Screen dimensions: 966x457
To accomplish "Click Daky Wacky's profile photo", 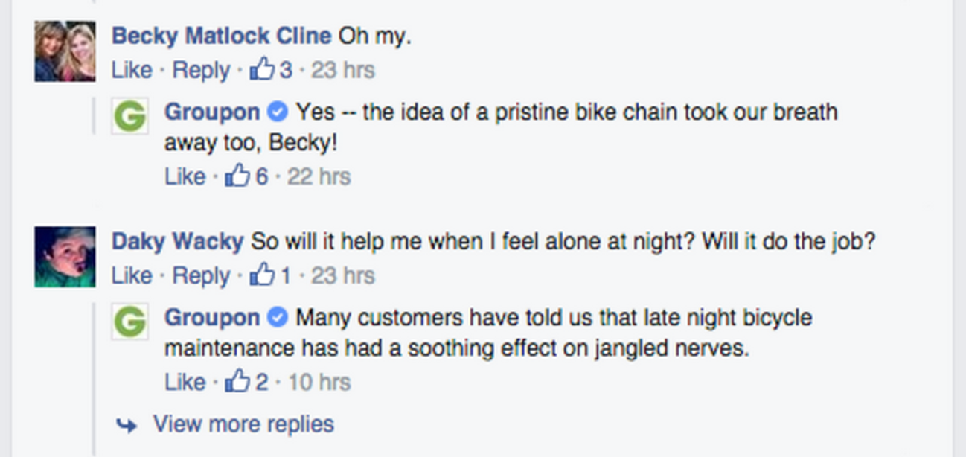I will (65, 257).
